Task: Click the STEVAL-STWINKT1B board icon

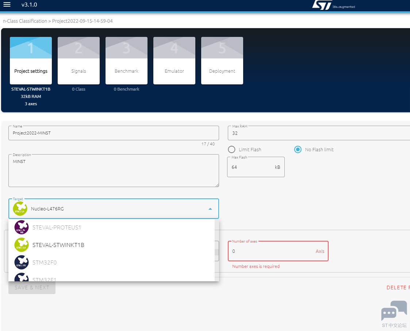Action: [22, 245]
